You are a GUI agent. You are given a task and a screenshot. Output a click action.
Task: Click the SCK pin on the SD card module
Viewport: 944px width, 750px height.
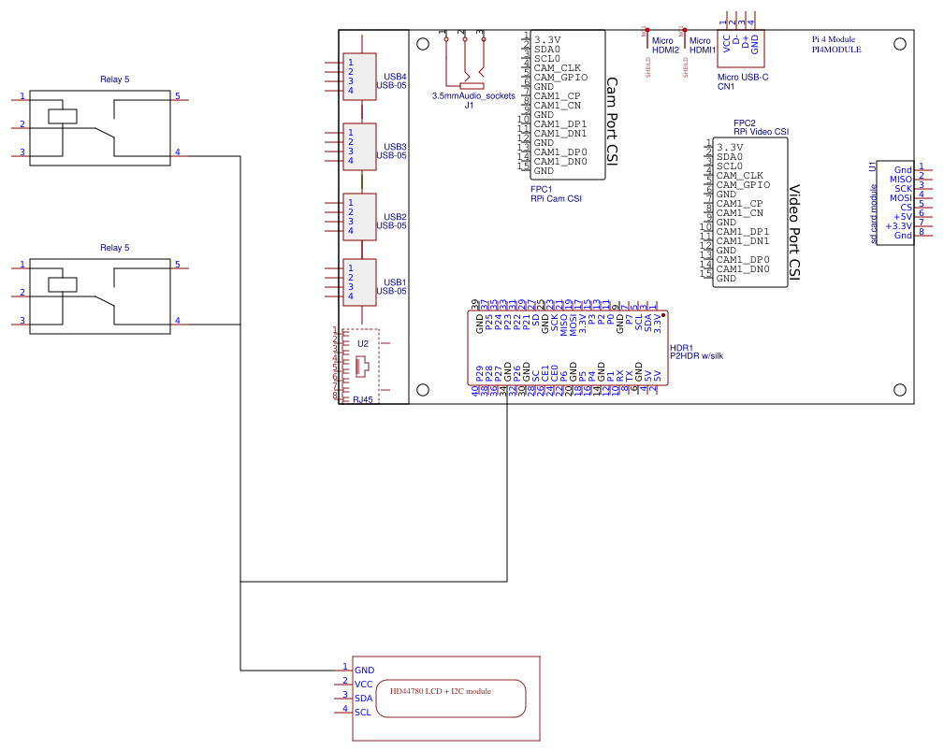[x=903, y=189]
